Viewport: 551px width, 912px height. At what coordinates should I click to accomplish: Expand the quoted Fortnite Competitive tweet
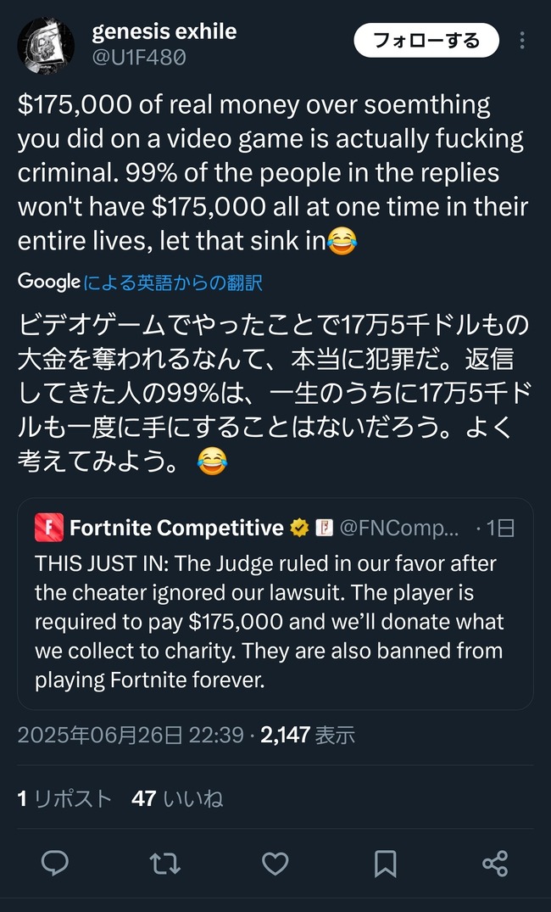[x=275, y=619]
